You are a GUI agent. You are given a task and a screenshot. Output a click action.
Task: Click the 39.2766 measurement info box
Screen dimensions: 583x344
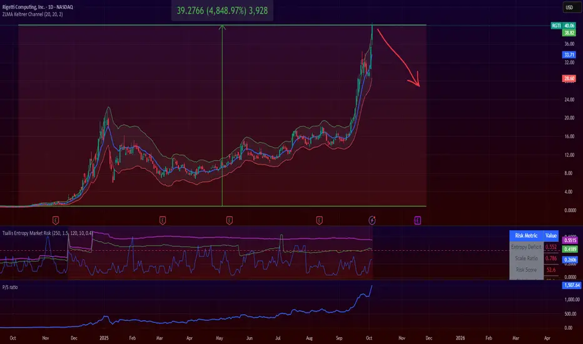pos(222,11)
